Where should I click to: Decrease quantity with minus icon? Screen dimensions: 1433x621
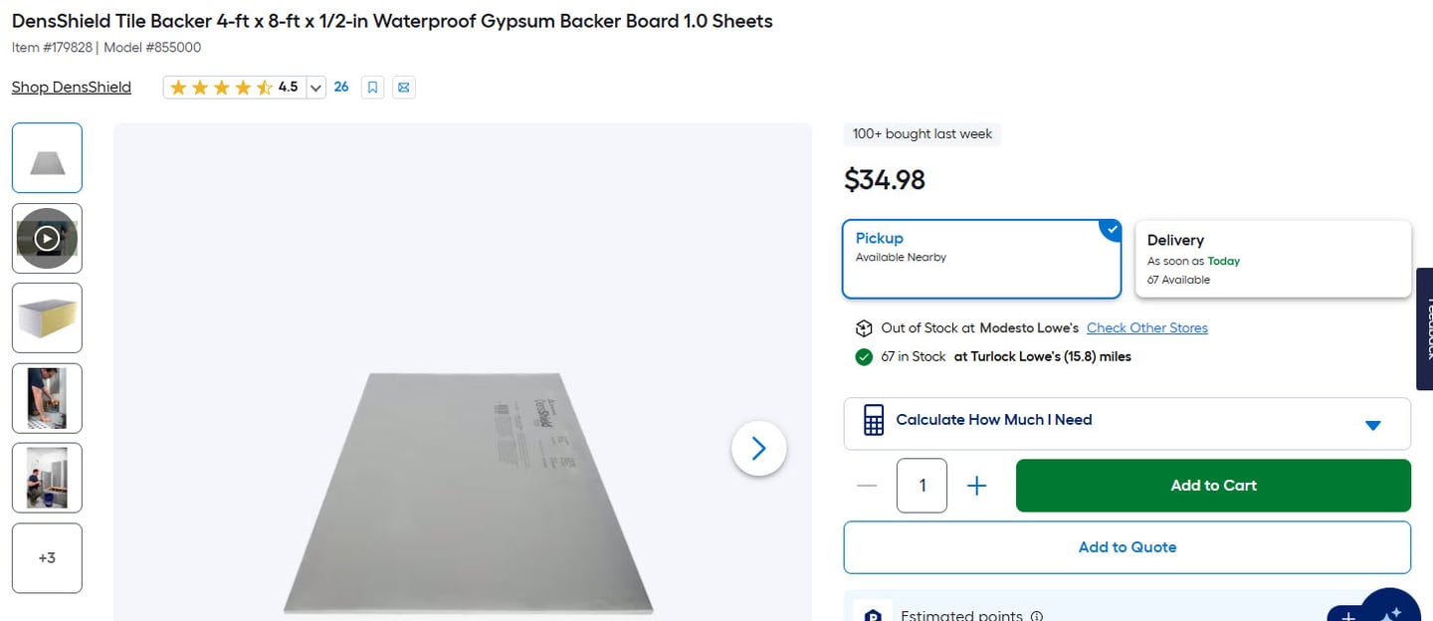[867, 486]
